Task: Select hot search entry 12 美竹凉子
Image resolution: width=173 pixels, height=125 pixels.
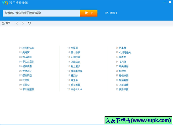Action: 75,52
